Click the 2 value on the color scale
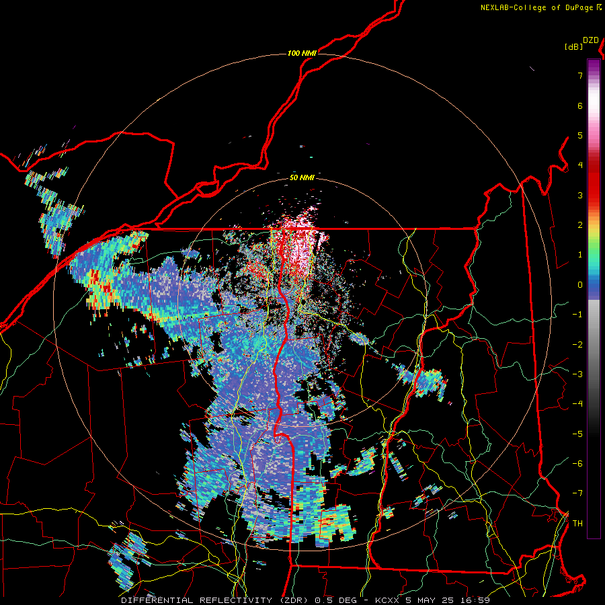This screenshot has height=605, width=605. coord(580,225)
